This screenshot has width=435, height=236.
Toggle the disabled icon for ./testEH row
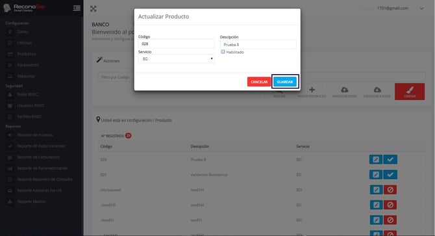coord(390,220)
